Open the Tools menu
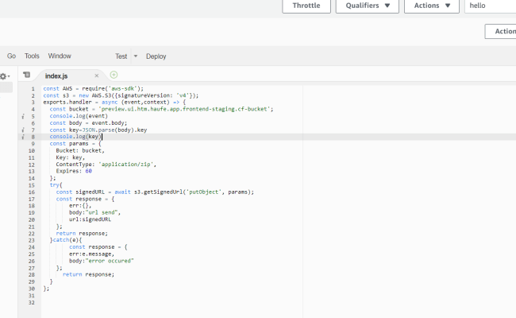 point(32,56)
